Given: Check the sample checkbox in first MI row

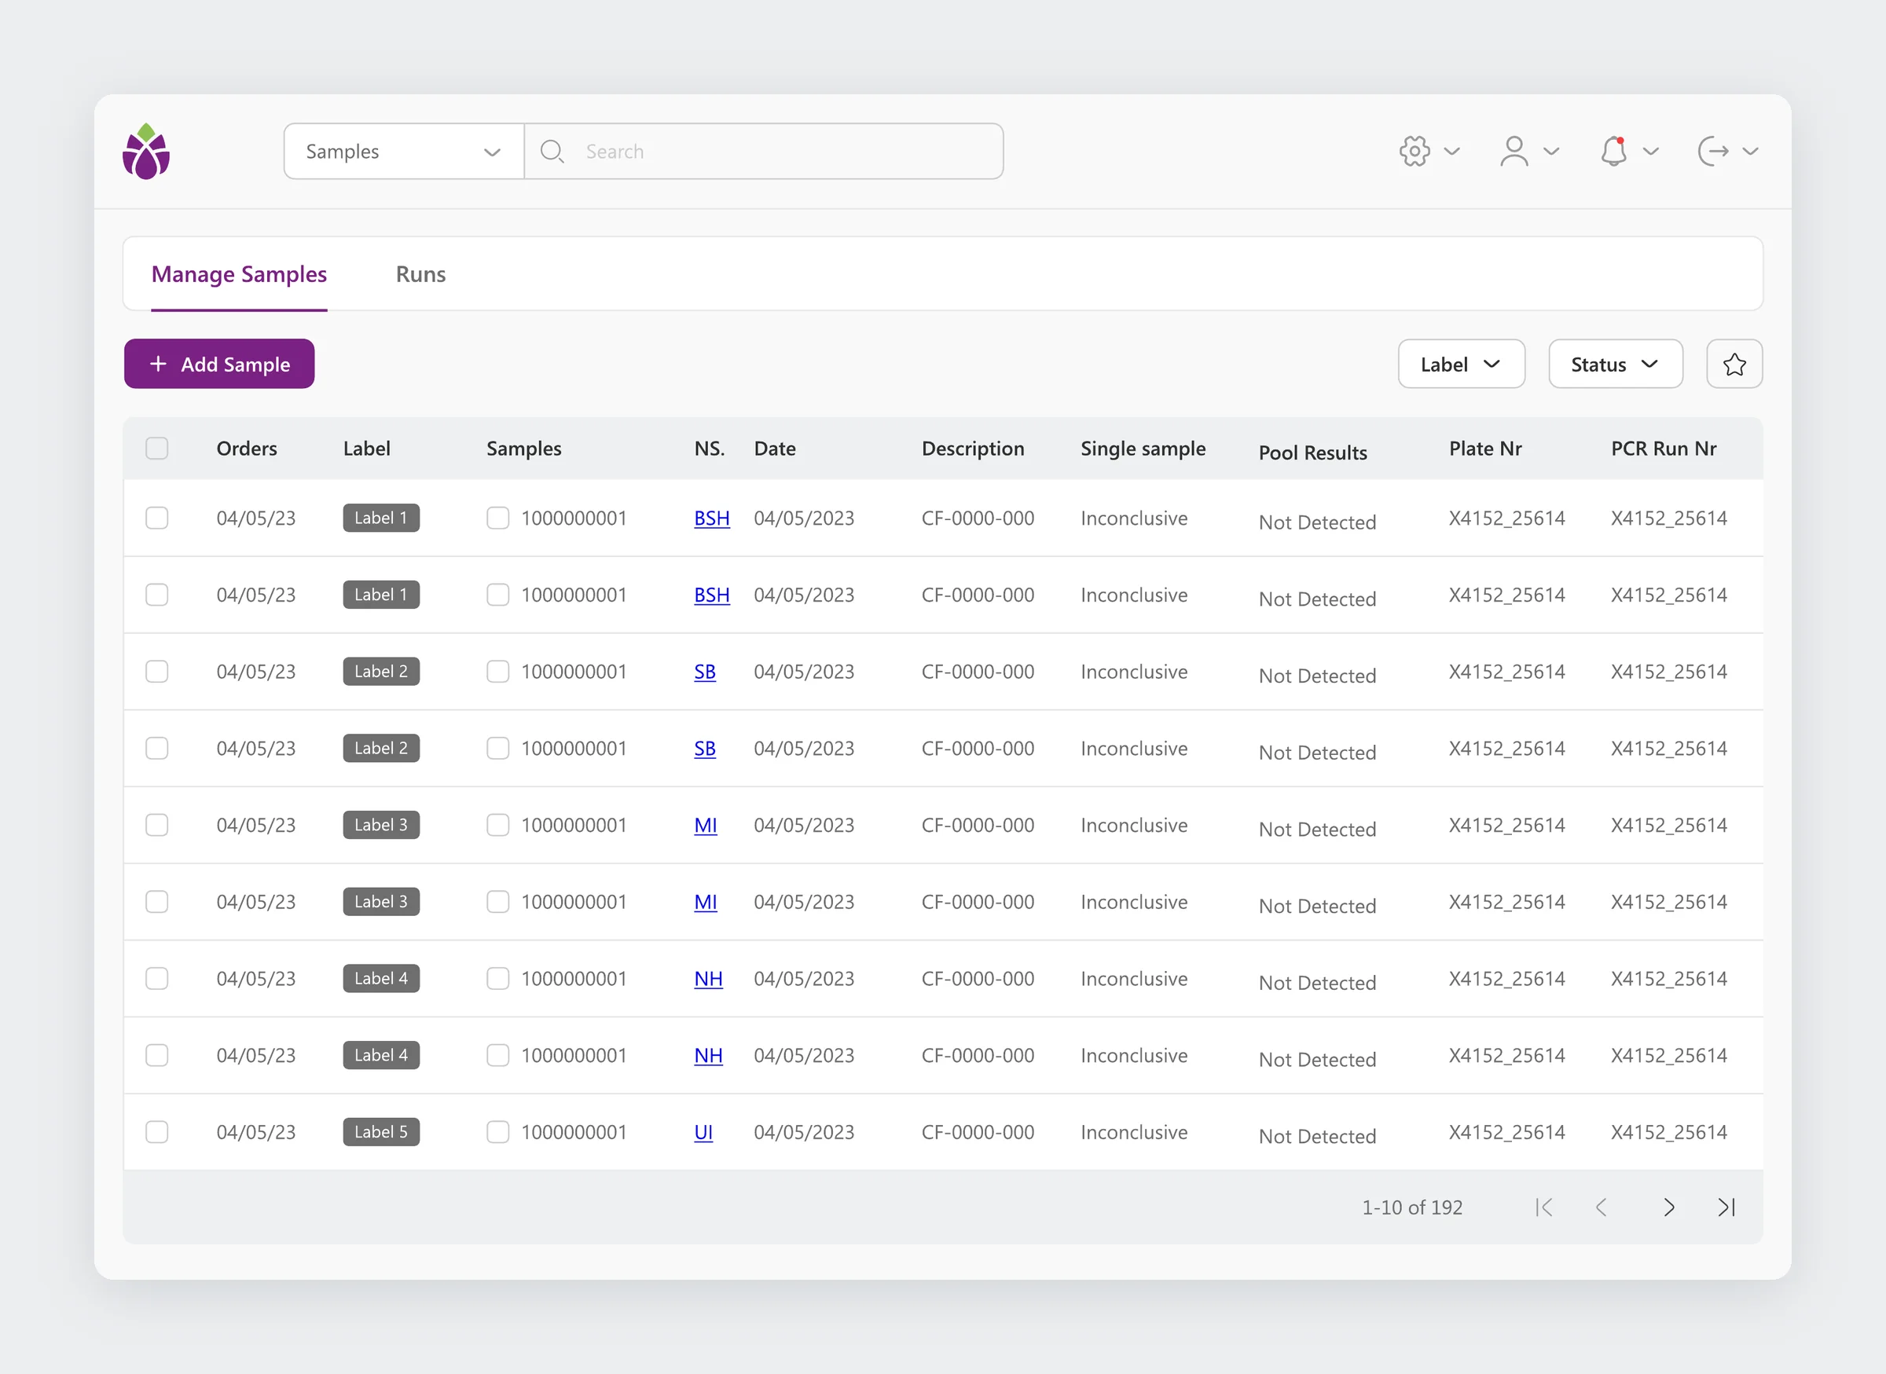Looking at the screenshot, I should tap(498, 825).
